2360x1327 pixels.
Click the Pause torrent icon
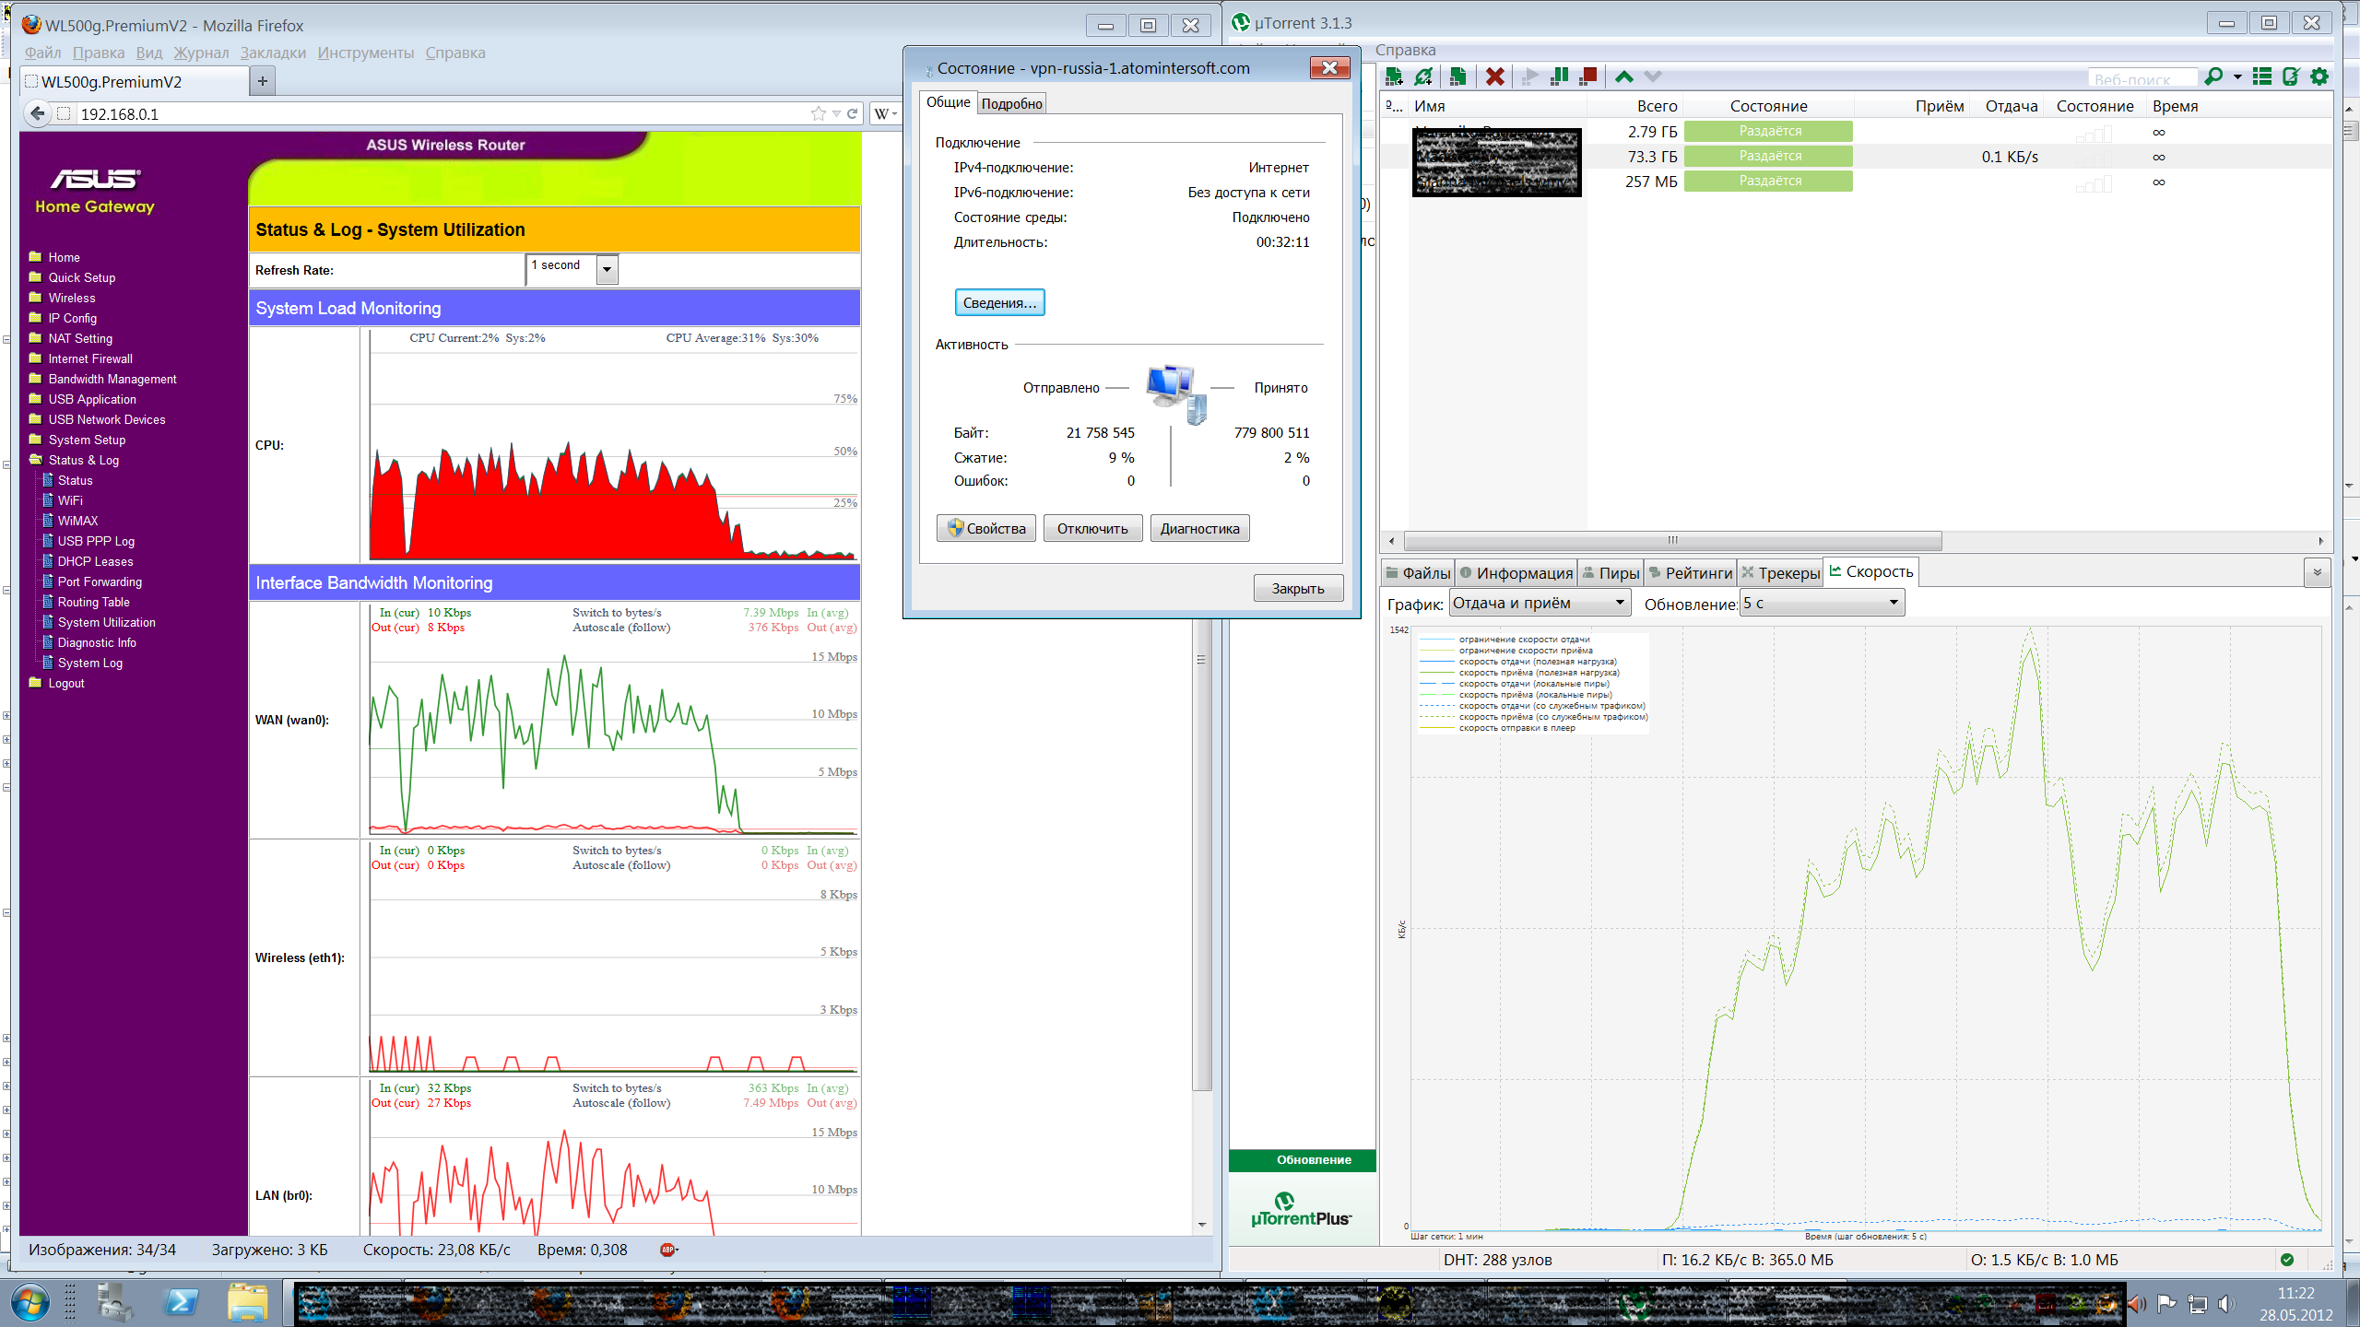click(x=1560, y=77)
